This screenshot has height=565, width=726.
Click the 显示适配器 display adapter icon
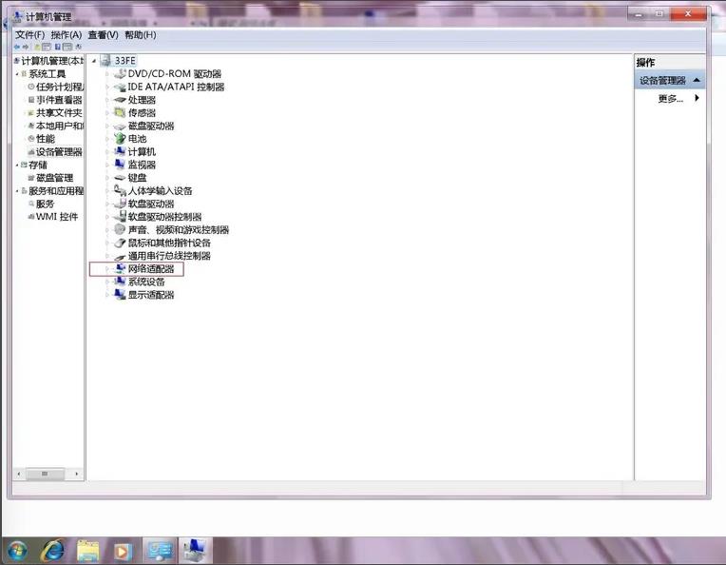[x=120, y=294]
